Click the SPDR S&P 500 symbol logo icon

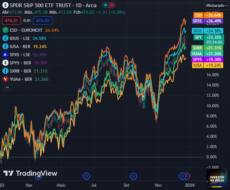point(5,5)
